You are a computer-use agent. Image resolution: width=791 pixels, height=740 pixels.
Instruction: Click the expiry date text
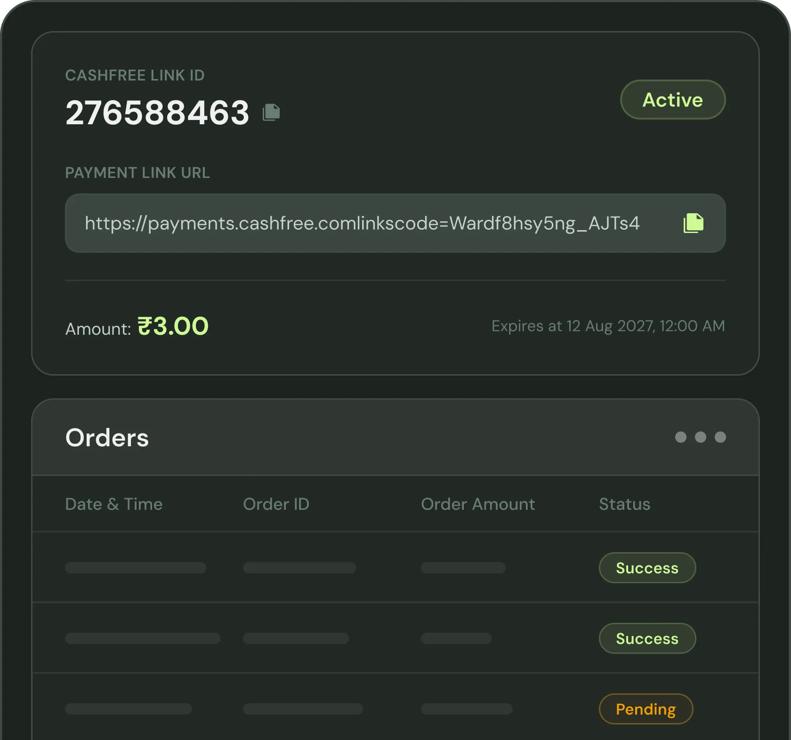click(x=608, y=326)
